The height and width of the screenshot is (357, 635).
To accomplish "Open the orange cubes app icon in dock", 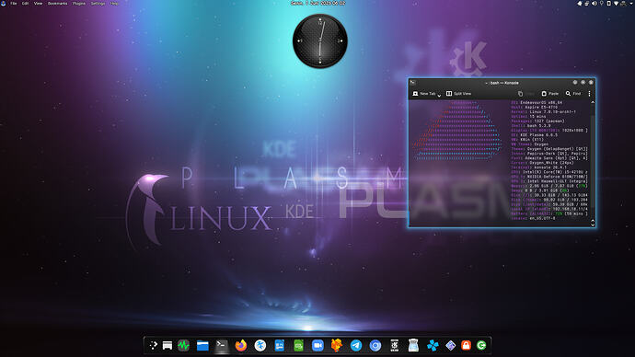I will tap(337, 345).
